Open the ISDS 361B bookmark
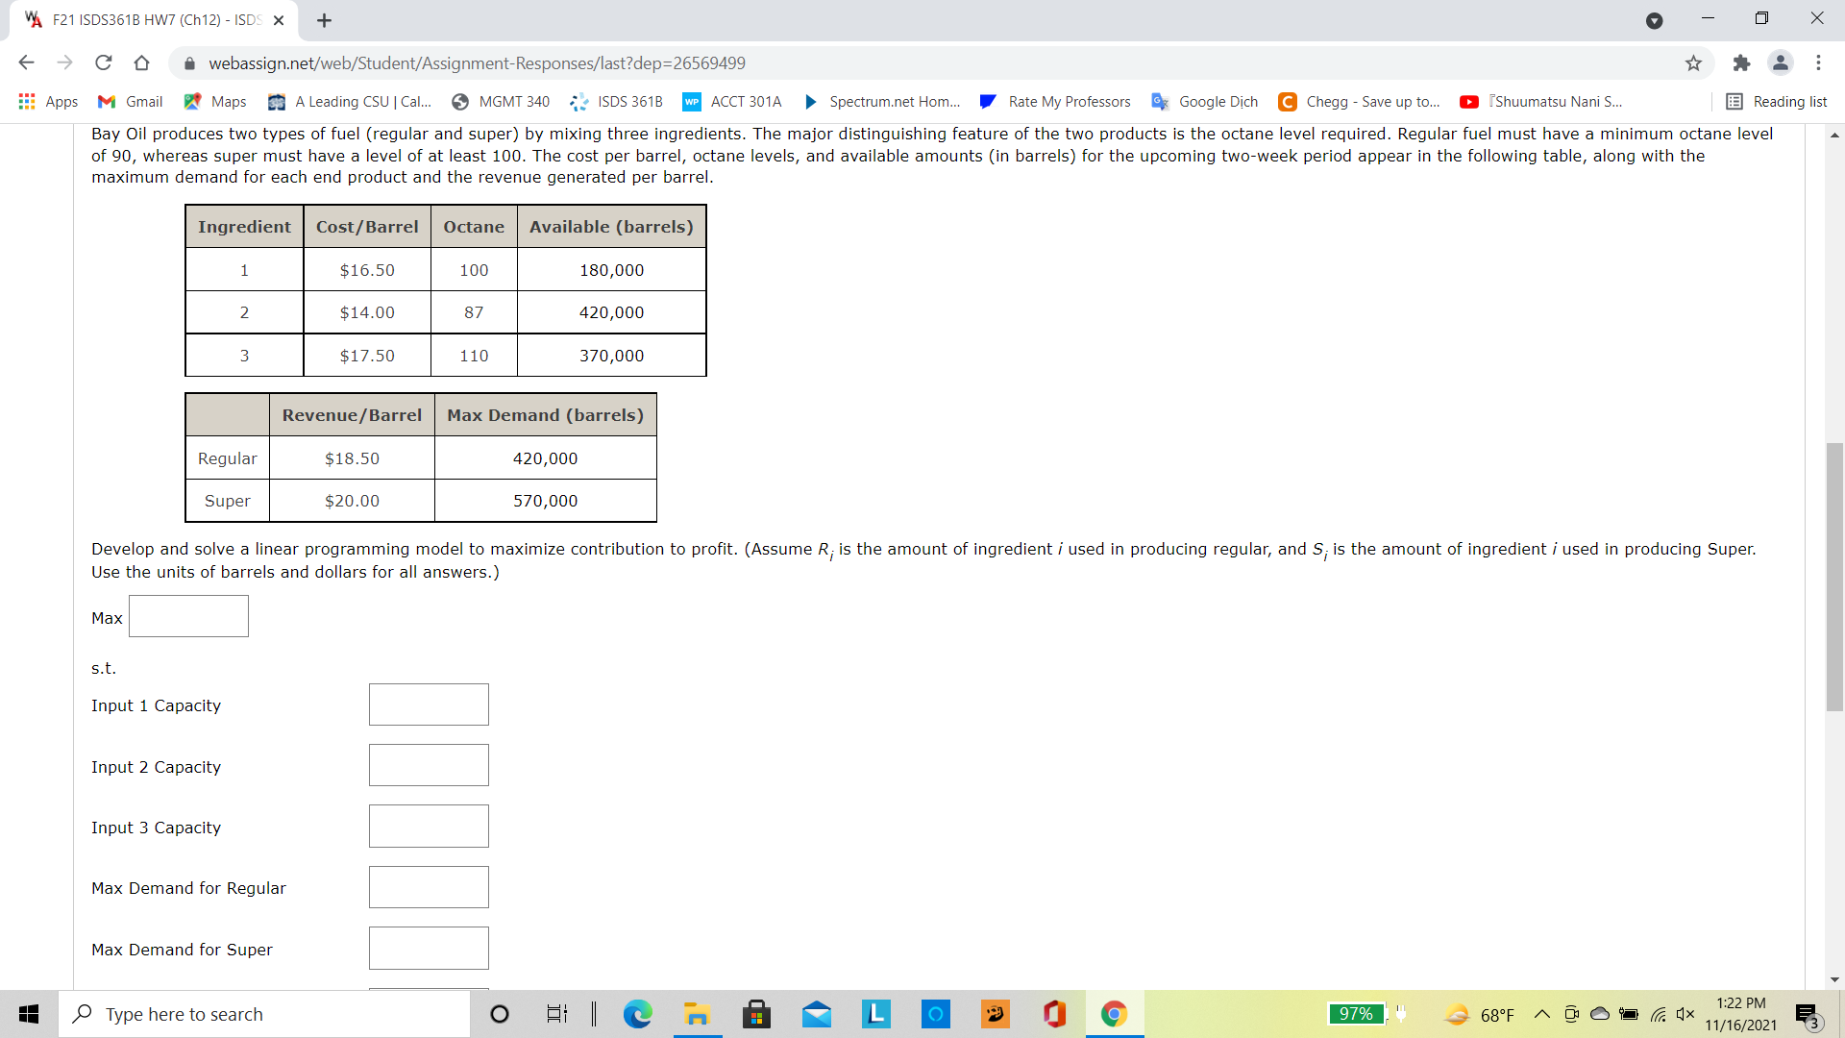This screenshot has width=1845, height=1038. click(x=616, y=101)
